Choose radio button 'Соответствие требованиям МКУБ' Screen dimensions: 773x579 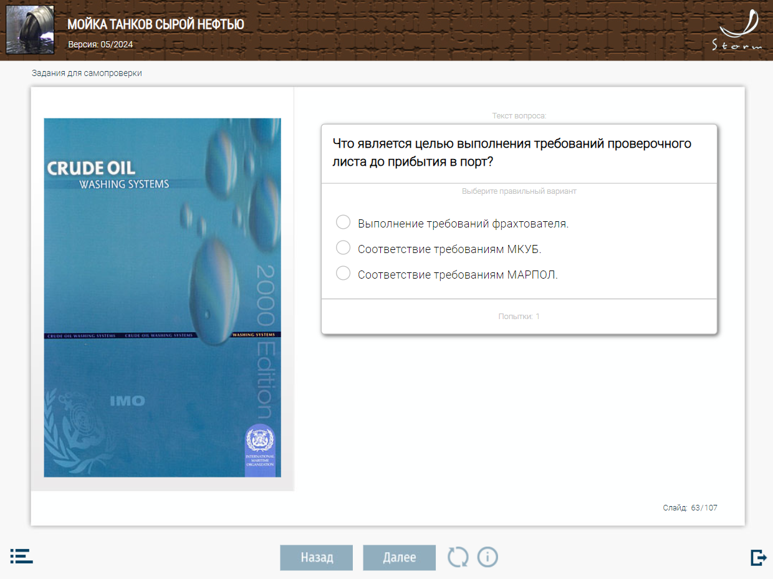click(343, 248)
